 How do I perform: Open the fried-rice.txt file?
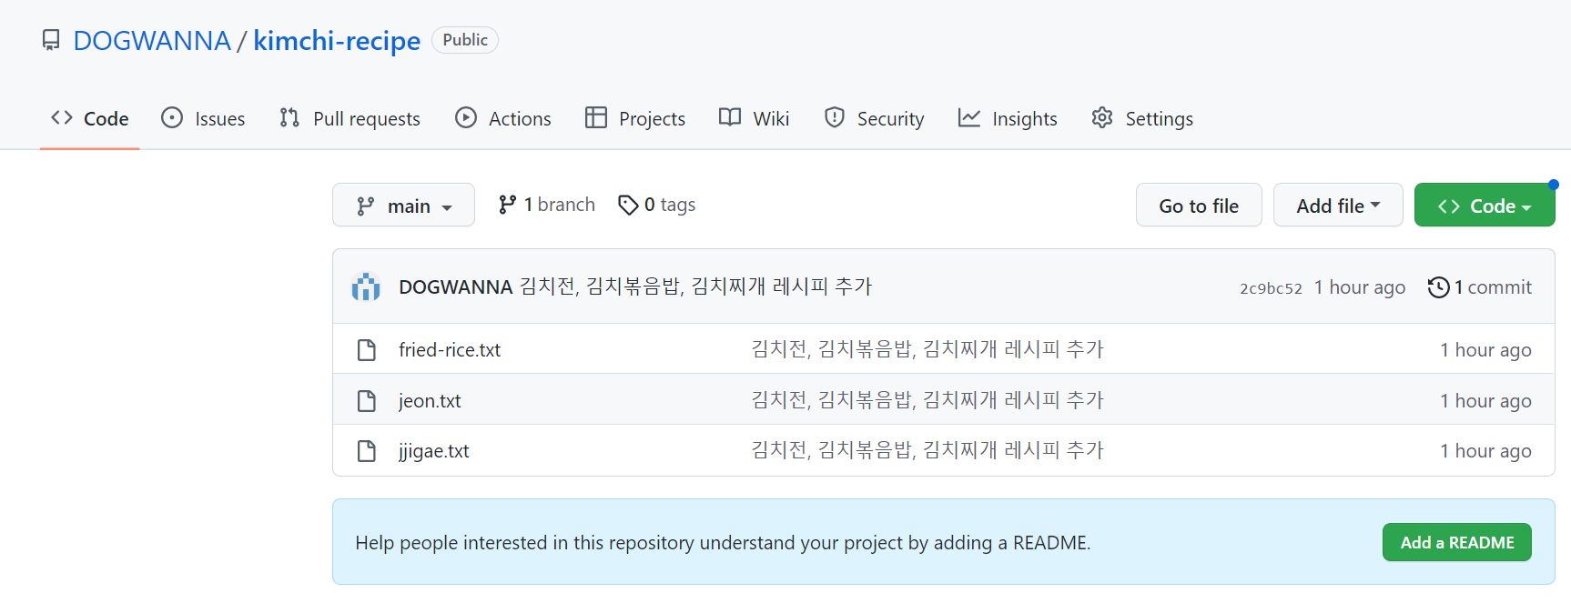pyautogui.click(x=450, y=349)
